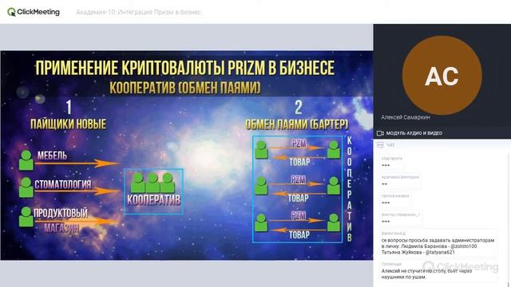Click the chat message from Маргарита

[392, 162]
